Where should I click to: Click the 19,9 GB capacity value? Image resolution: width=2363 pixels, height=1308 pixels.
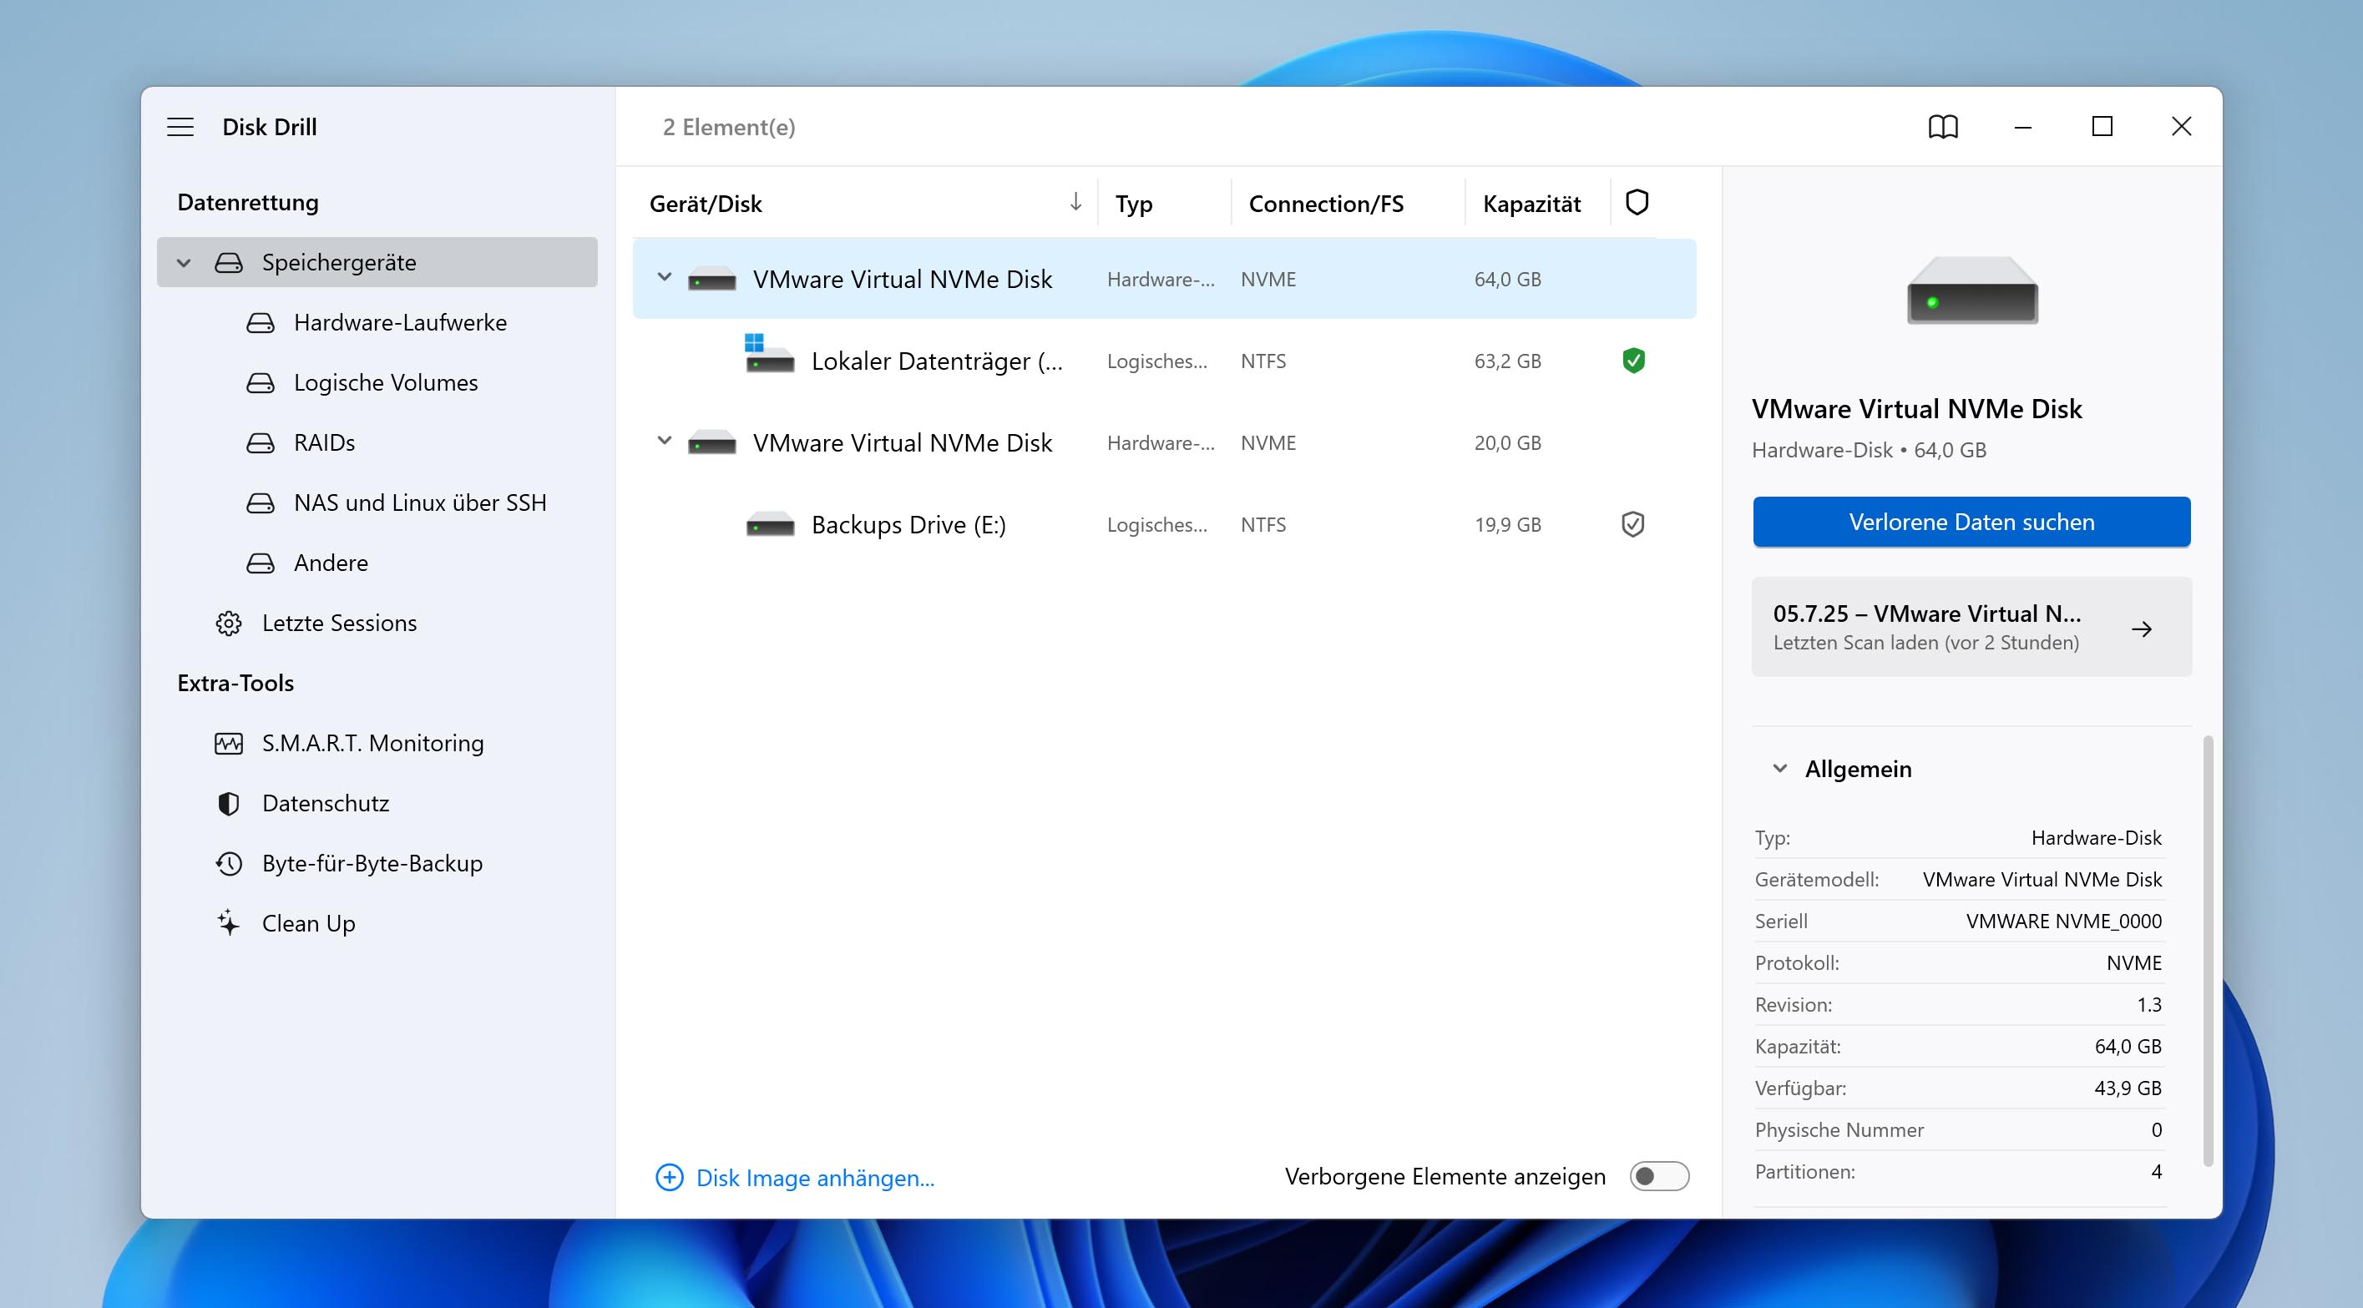(1507, 526)
